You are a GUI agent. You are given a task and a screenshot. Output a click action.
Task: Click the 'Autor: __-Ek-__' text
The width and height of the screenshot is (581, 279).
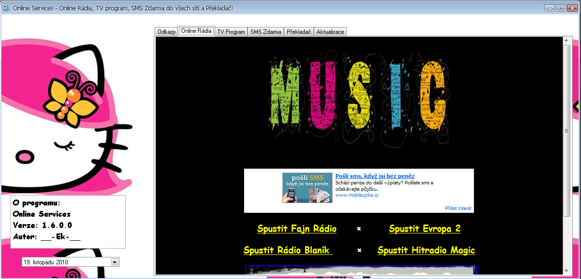point(47,236)
